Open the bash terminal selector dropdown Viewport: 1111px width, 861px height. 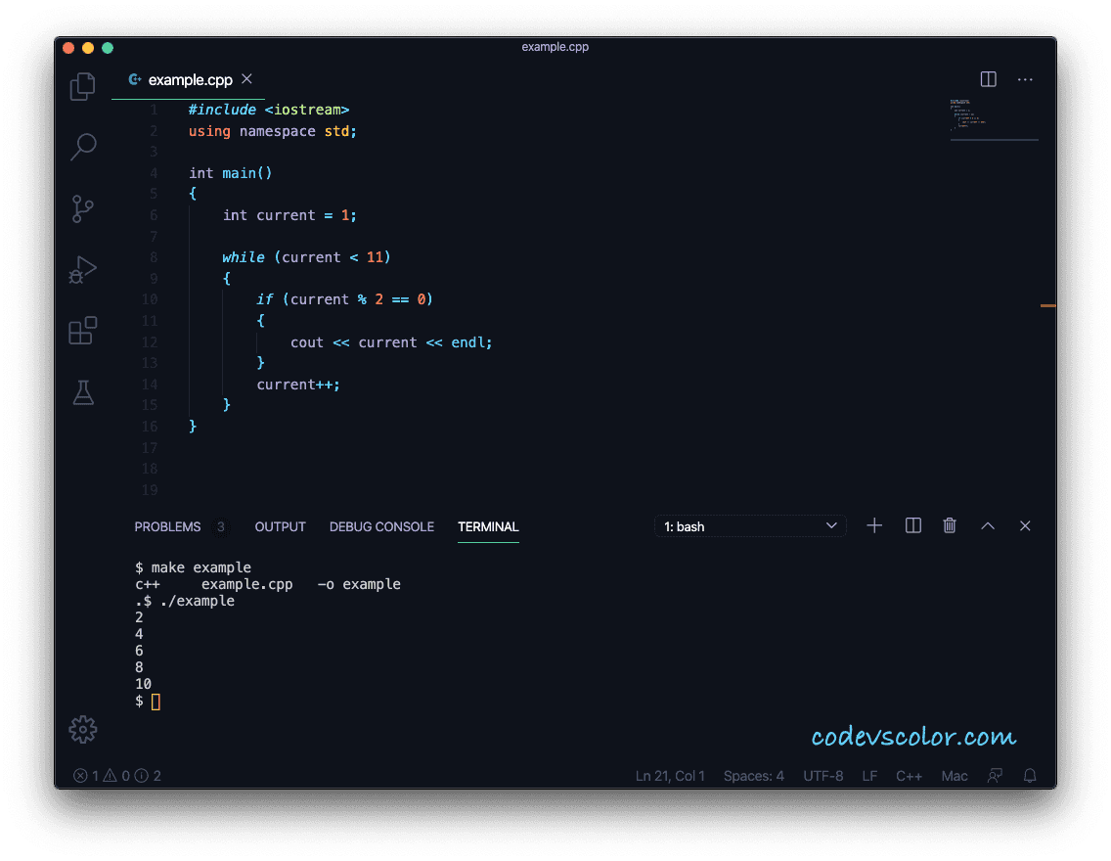(750, 526)
